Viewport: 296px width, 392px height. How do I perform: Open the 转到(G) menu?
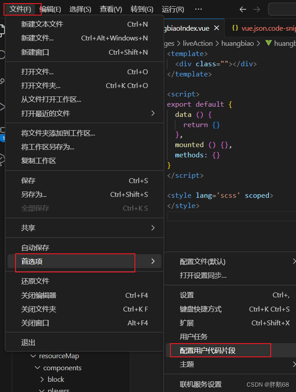[142, 9]
